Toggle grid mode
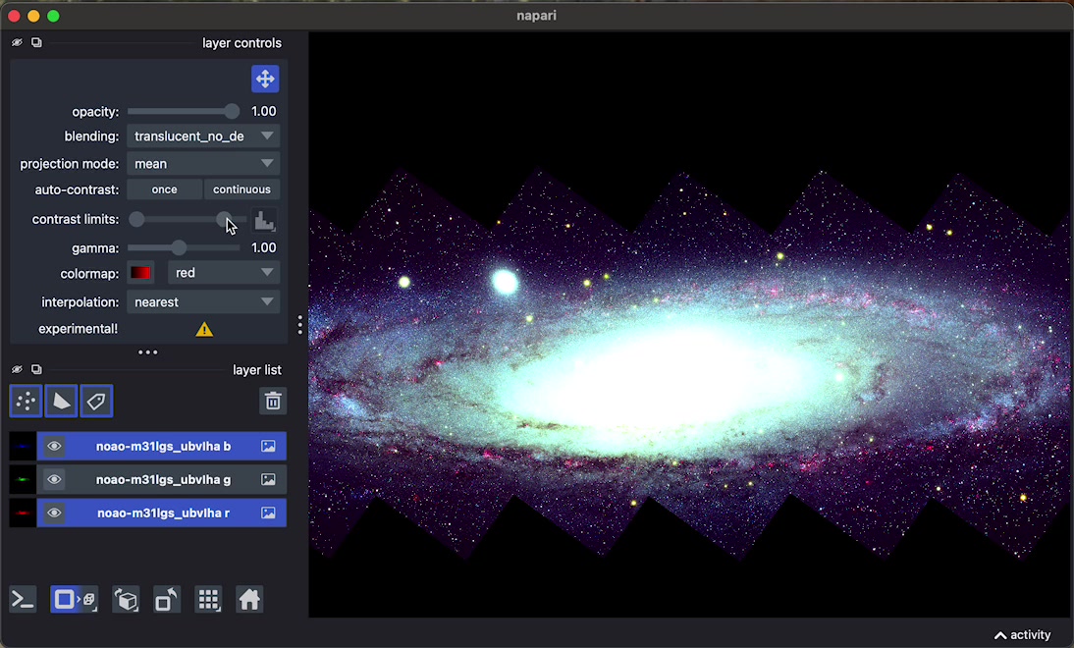The image size is (1074, 648). (x=208, y=600)
